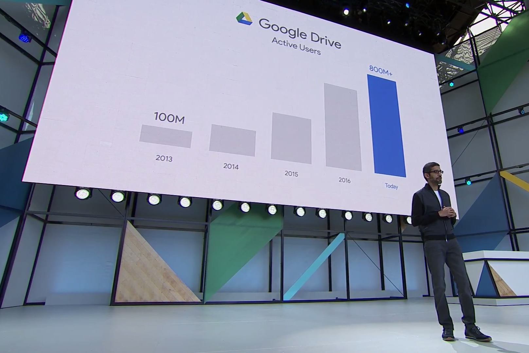Select the gray 2014 bar
Image resolution: width=529 pixels, height=353 pixels.
click(233, 140)
